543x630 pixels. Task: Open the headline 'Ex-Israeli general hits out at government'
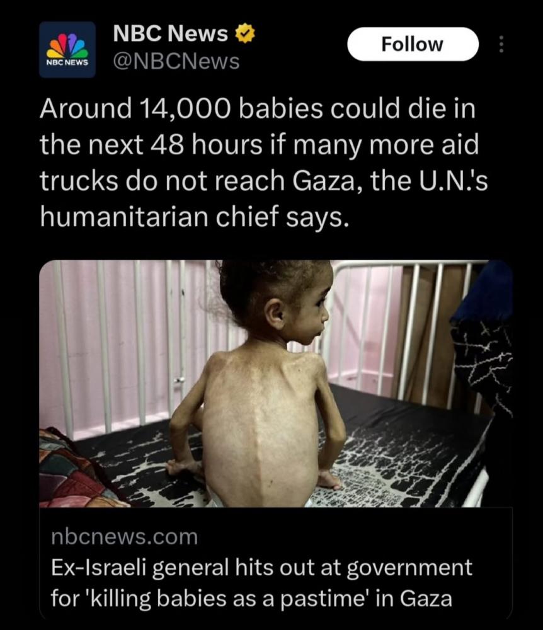[261, 568]
